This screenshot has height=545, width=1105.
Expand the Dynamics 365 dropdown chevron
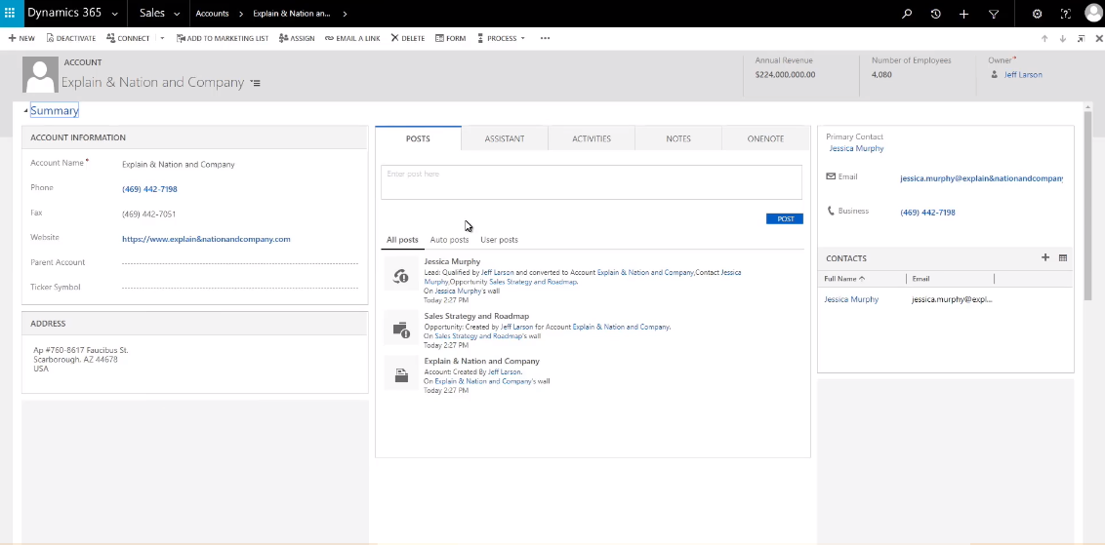[x=114, y=14]
